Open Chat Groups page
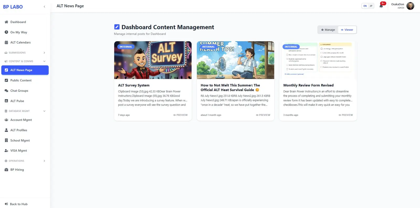420x208 pixels. (25, 91)
